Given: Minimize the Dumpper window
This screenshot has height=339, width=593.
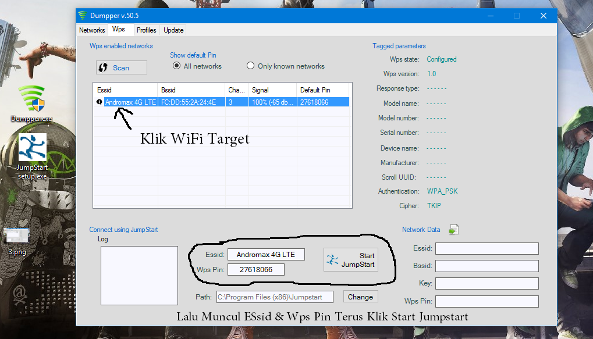Looking at the screenshot, I should coord(491,16).
